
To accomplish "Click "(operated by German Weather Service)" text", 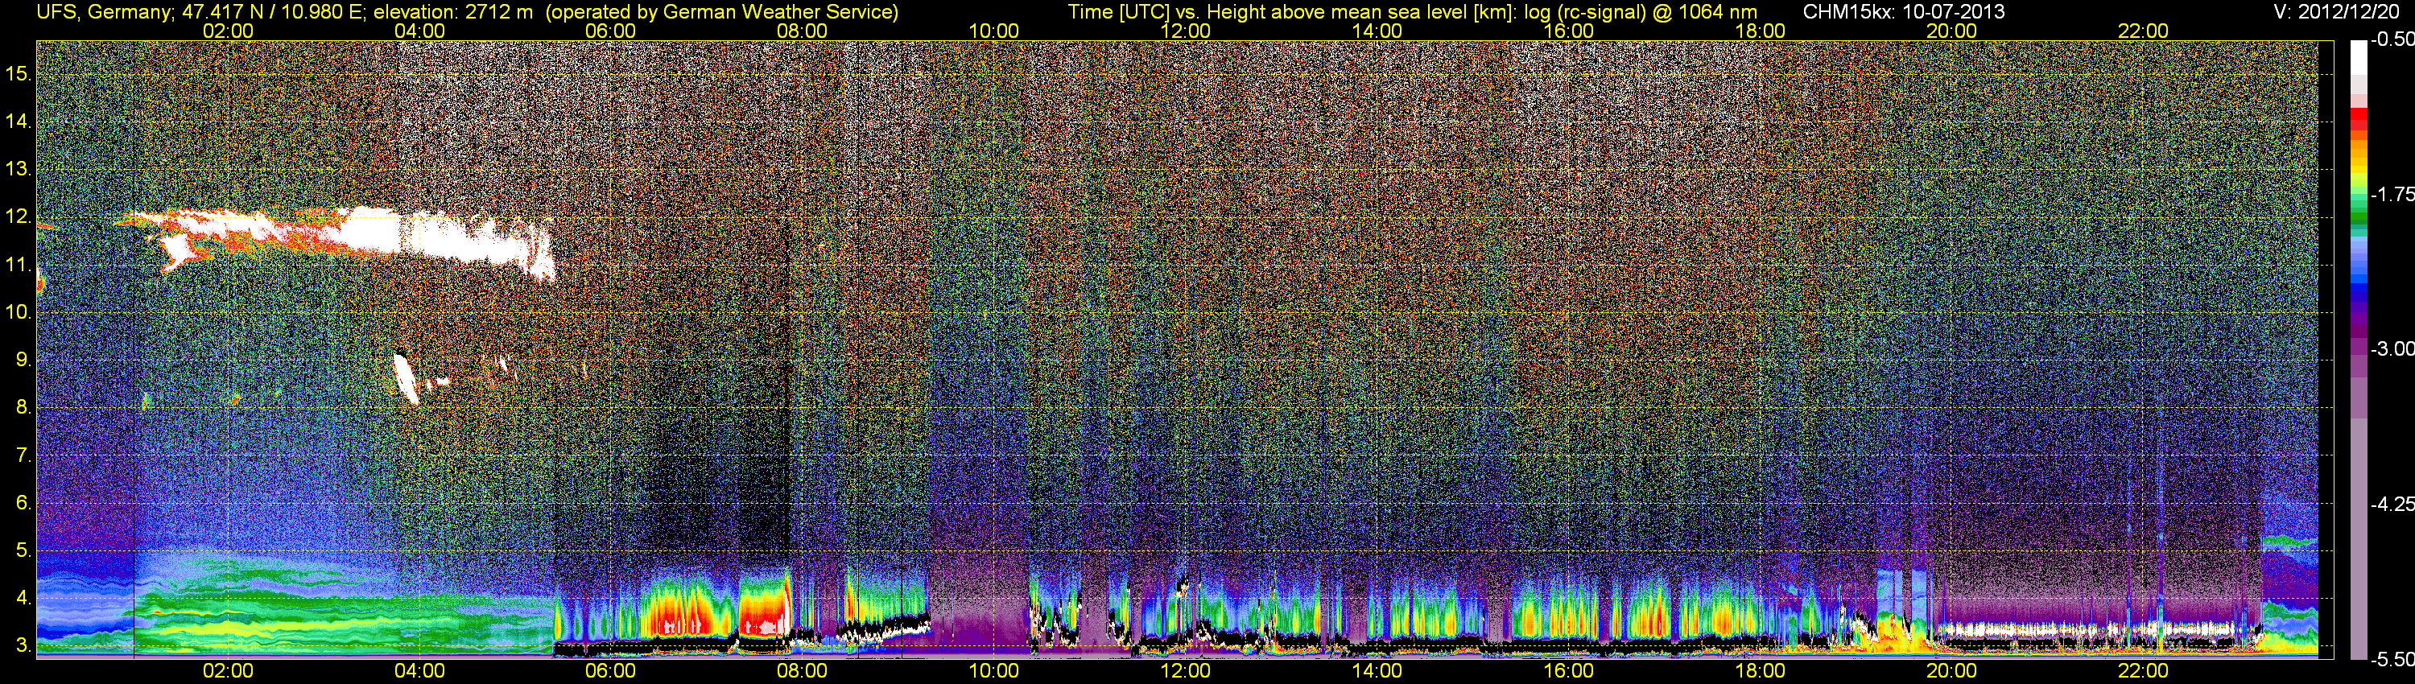I will 722,12.
